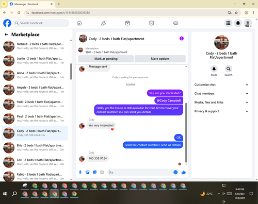Viewport: 258px width, 204px height.
Task: Bookmark this page with the star icon
Action: tap(236, 12)
